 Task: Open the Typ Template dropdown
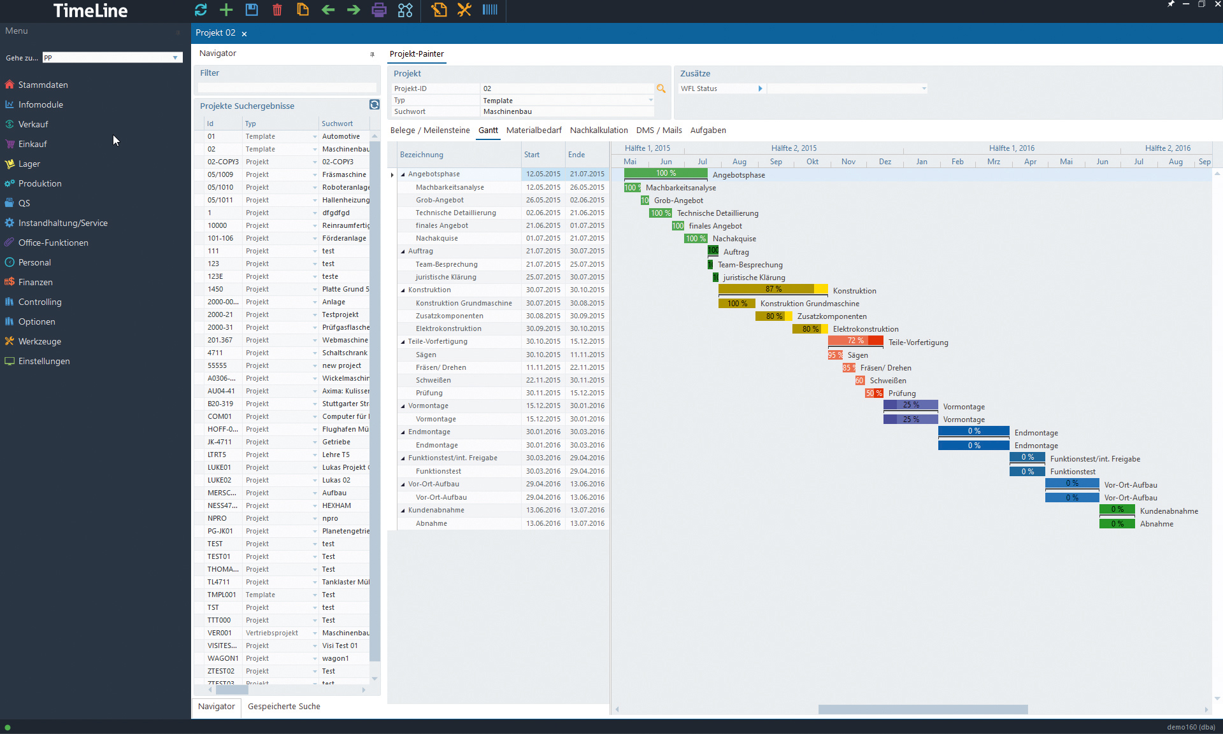[x=650, y=100]
